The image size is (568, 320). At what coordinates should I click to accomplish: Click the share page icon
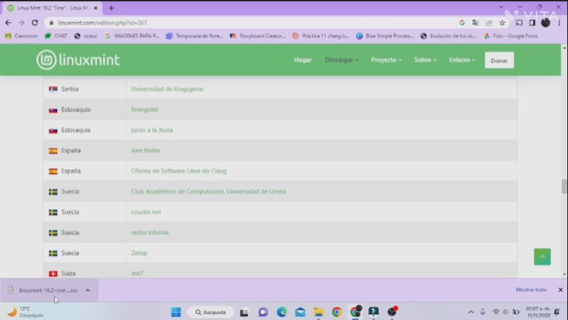tap(489, 22)
